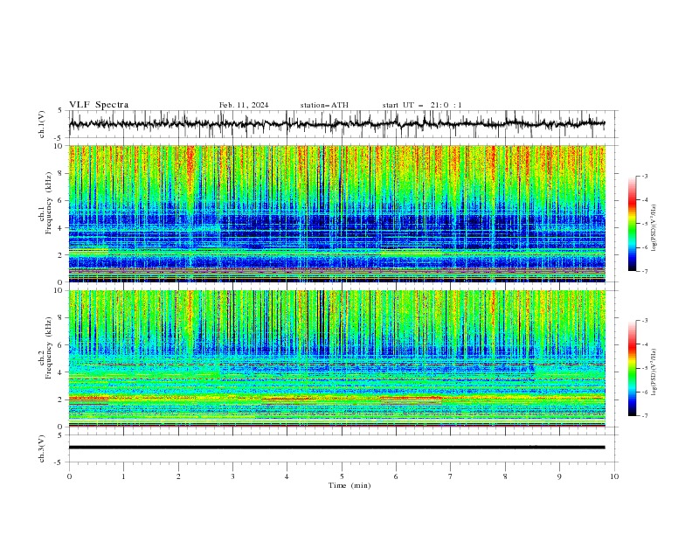Click the '3' tick on time axis

coord(232,476)
